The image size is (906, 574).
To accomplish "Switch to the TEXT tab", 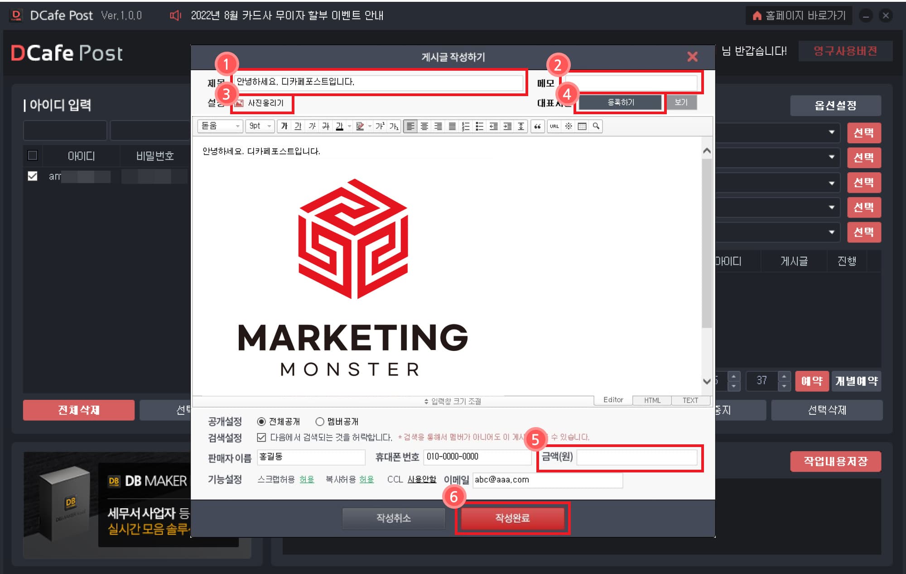I will click(x=690, y=400).
